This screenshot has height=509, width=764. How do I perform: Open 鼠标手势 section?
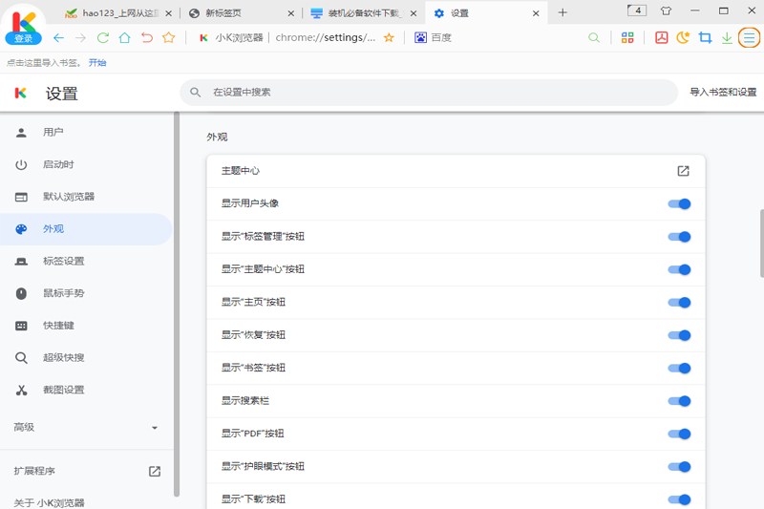click(86, 293)
